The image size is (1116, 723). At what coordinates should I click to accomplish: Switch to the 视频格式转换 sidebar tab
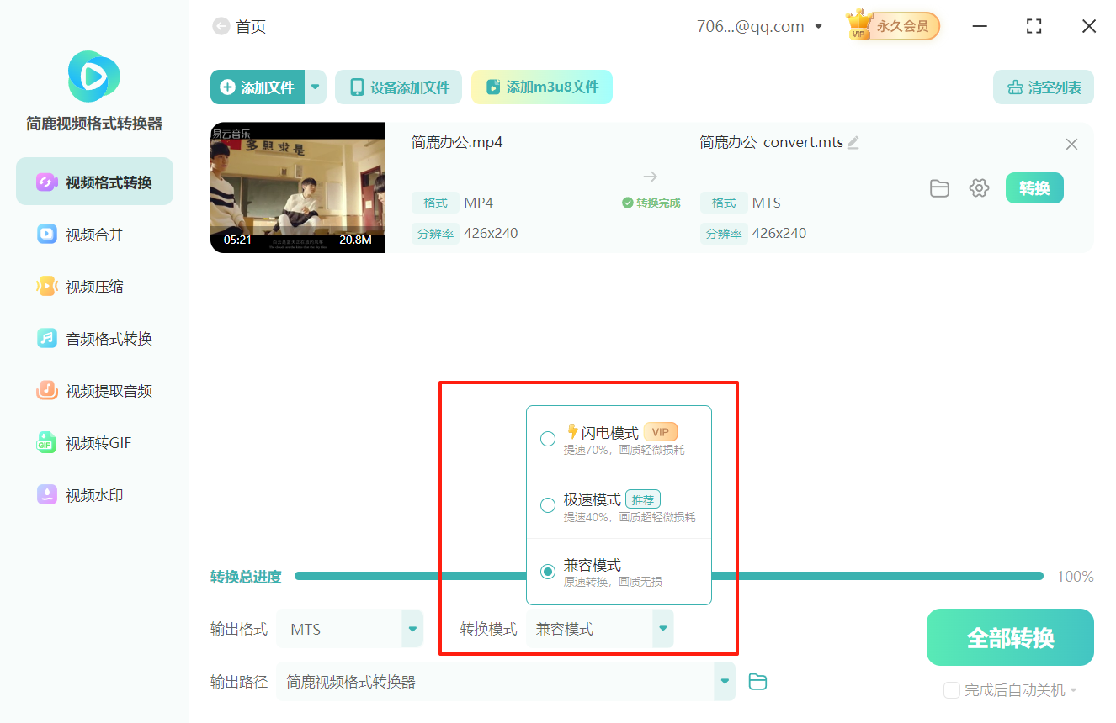(x=93, y=181)
